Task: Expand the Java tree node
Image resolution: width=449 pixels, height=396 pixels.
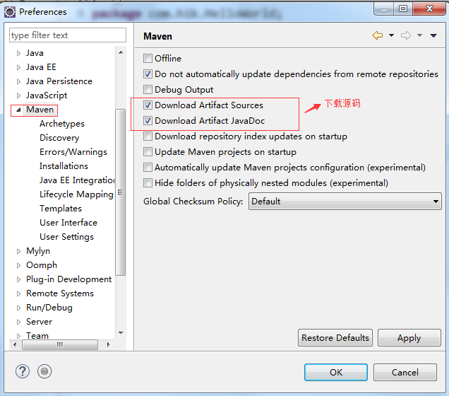Action: [x=18, y=53]
